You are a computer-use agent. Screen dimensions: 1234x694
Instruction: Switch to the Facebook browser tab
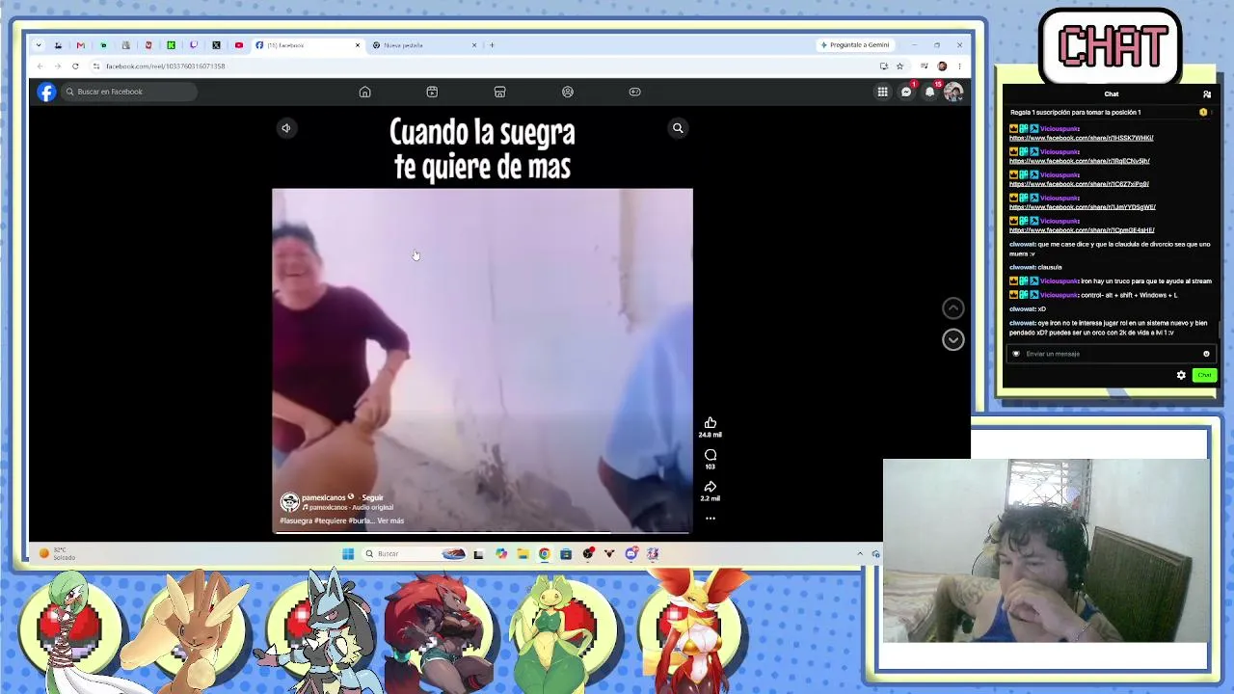pos(308,45)
